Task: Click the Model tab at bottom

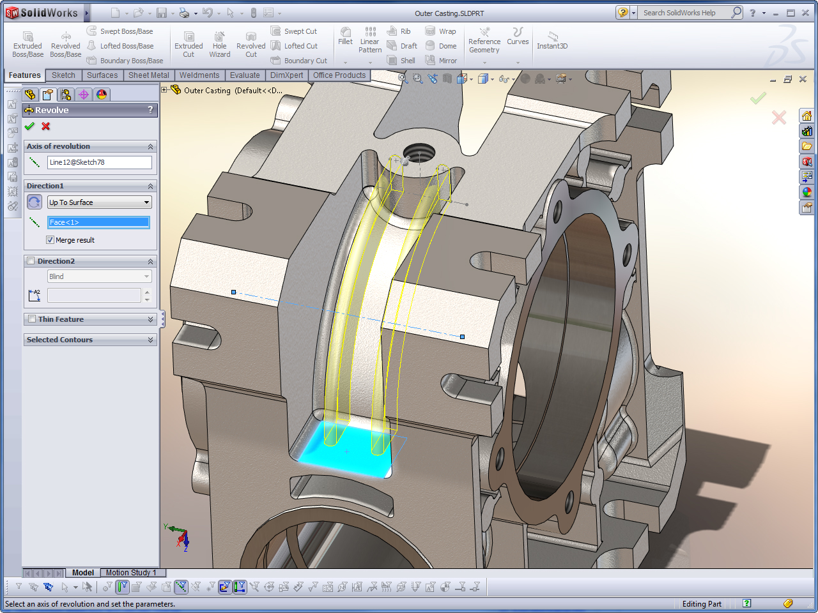Action: pos(82,573)
